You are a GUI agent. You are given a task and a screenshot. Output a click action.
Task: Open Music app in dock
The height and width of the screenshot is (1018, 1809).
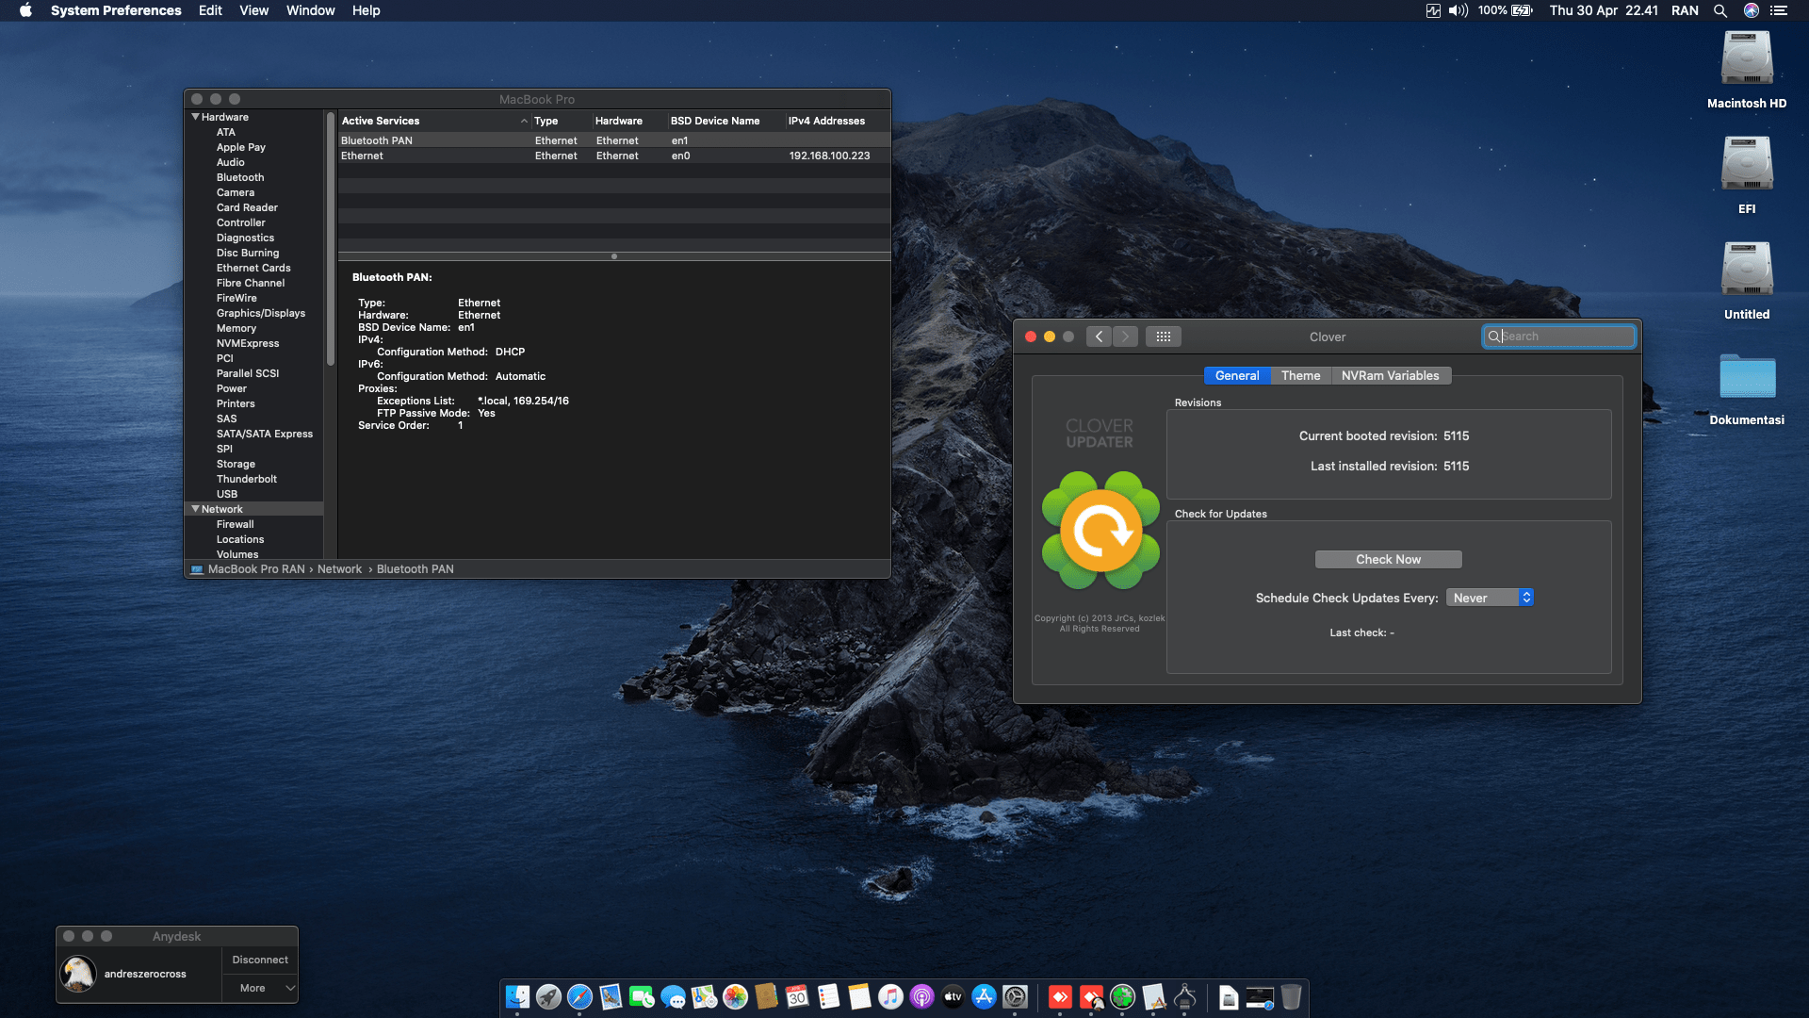coord(890,996)
